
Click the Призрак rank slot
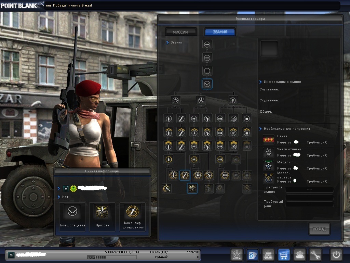(x=102, y=216)
